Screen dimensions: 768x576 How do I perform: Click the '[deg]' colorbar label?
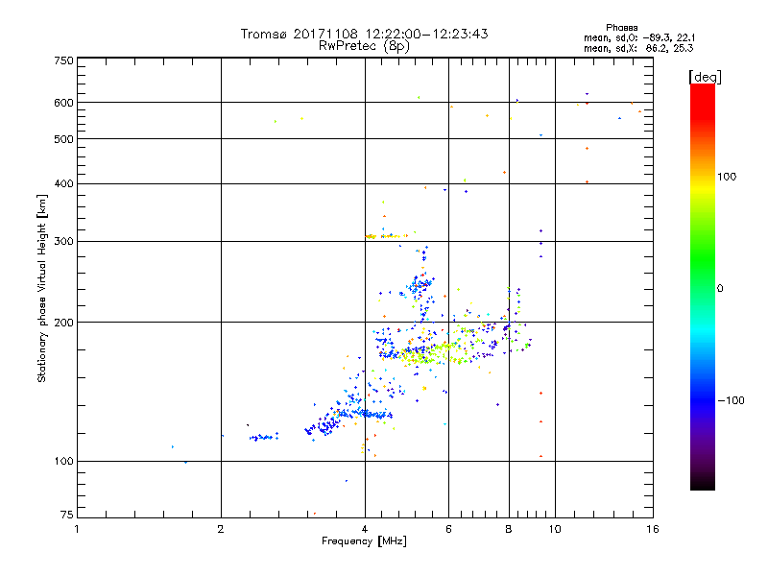pyautogui.click(x=705, y=77)
